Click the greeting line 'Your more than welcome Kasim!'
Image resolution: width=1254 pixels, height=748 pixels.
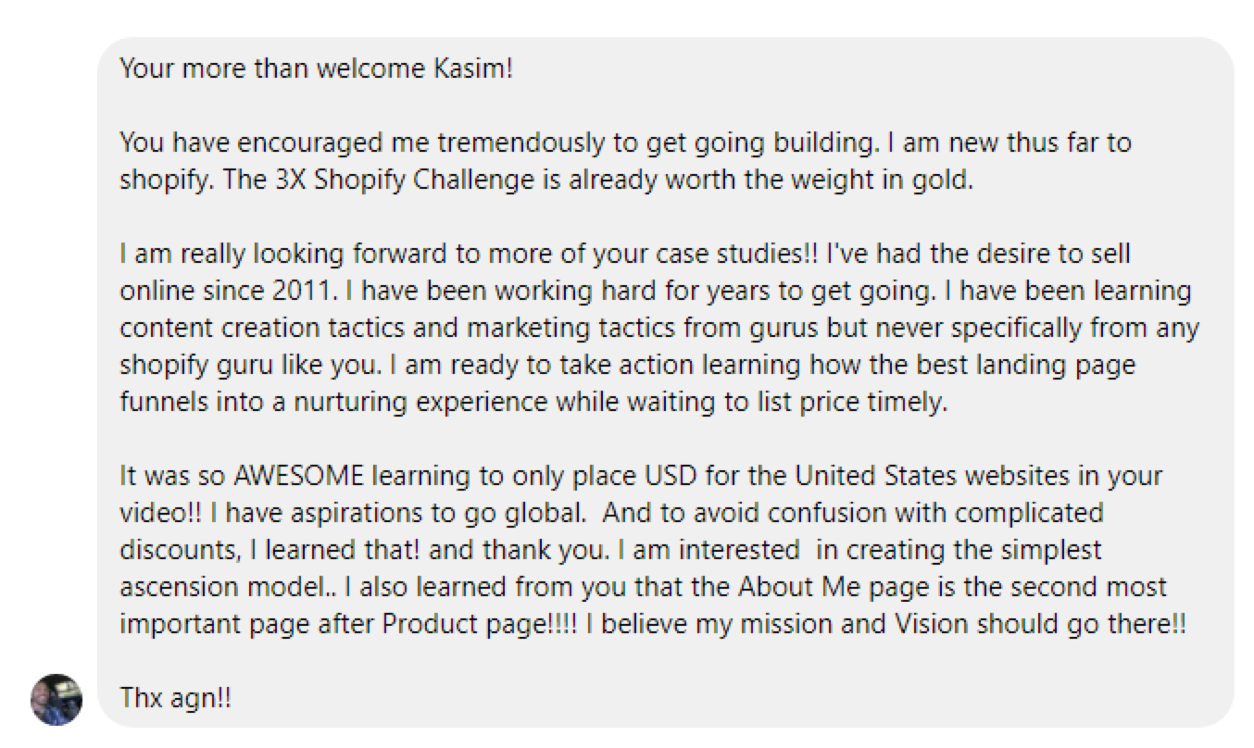pyautogui.click(x=316, y=69)
